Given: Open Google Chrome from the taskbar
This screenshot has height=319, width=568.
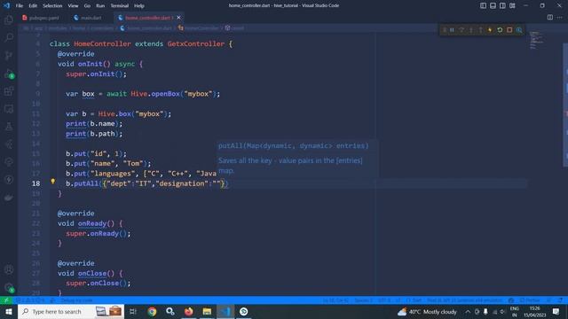Looking at the screenshot, I should tap(152, 311).
